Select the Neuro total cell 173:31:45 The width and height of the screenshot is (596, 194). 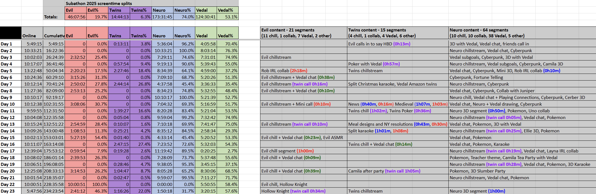[162, 17]
